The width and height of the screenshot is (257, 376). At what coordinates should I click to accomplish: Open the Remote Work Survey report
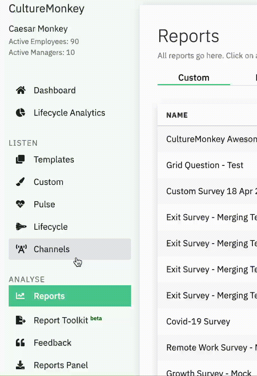(x=207, y=347)
